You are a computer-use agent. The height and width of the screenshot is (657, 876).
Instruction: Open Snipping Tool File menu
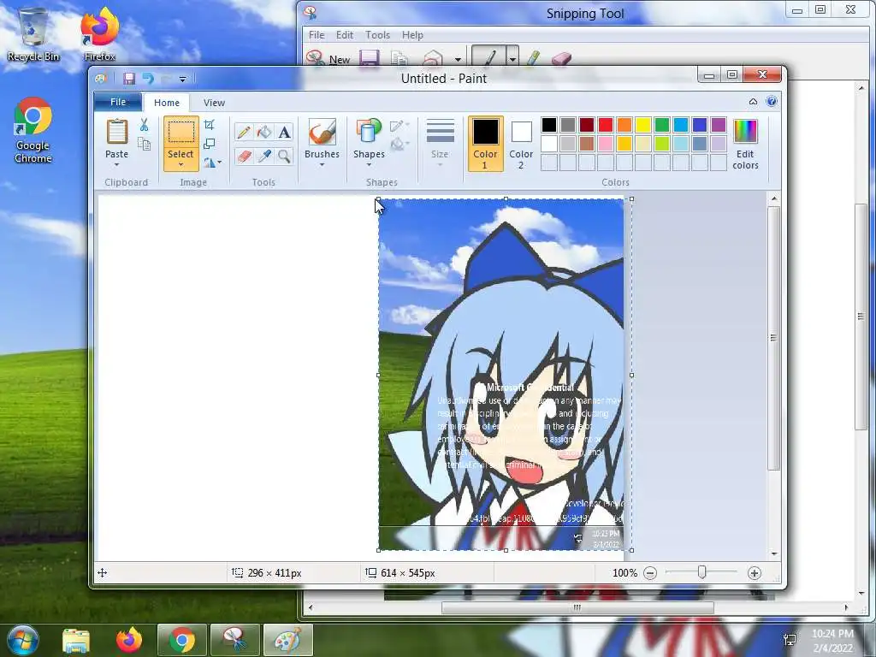tap(317, 34)
